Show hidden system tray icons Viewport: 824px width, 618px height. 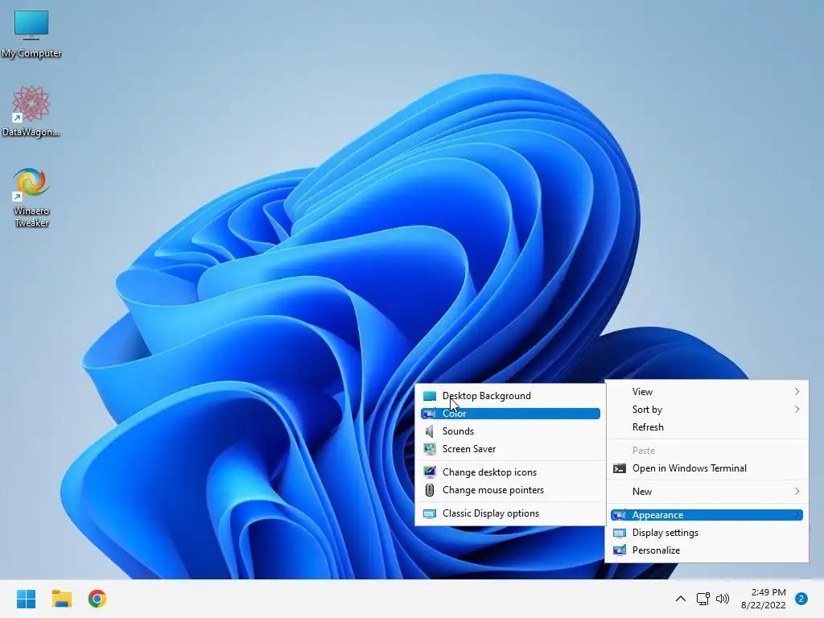tap(681, 599)
